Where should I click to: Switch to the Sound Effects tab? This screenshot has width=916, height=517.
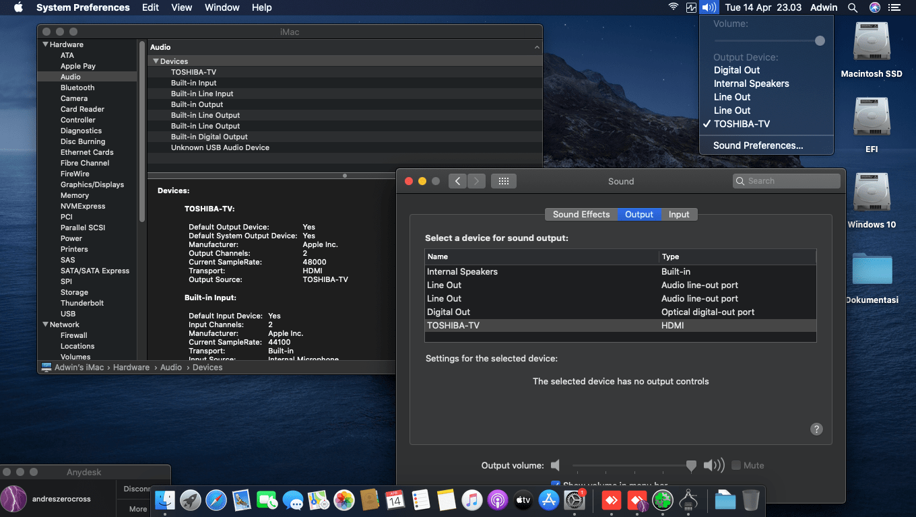pos(581,214)
